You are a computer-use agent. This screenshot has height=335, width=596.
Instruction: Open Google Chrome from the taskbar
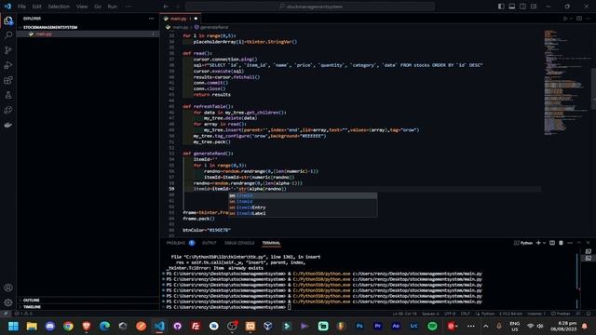[68, 326]
